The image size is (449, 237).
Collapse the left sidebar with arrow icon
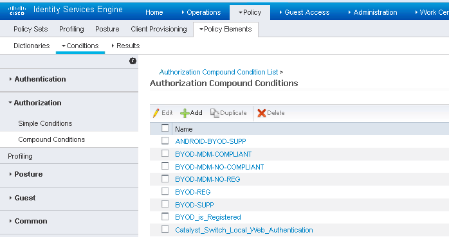[x=133, y=61]
